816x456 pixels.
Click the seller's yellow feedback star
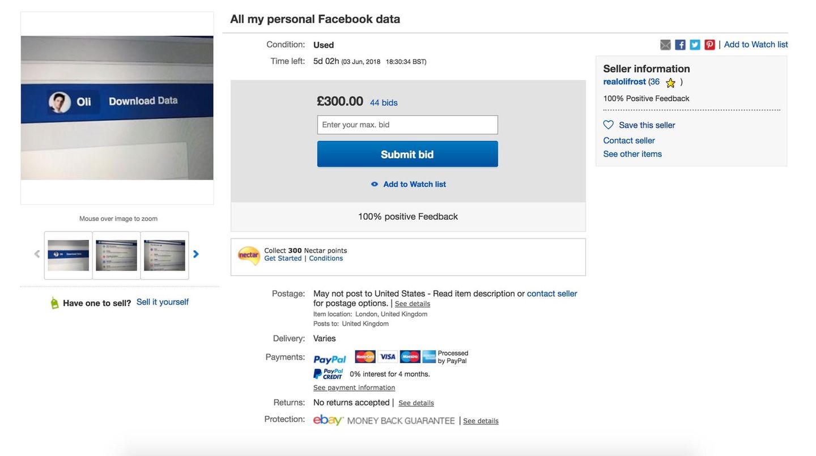pos(670,83)
